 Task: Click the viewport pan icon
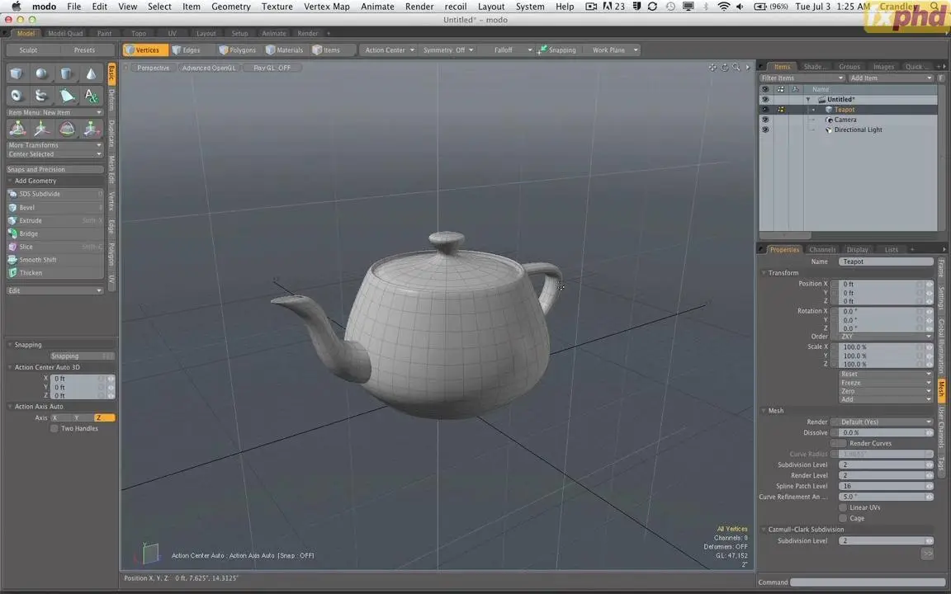point(712,68)
